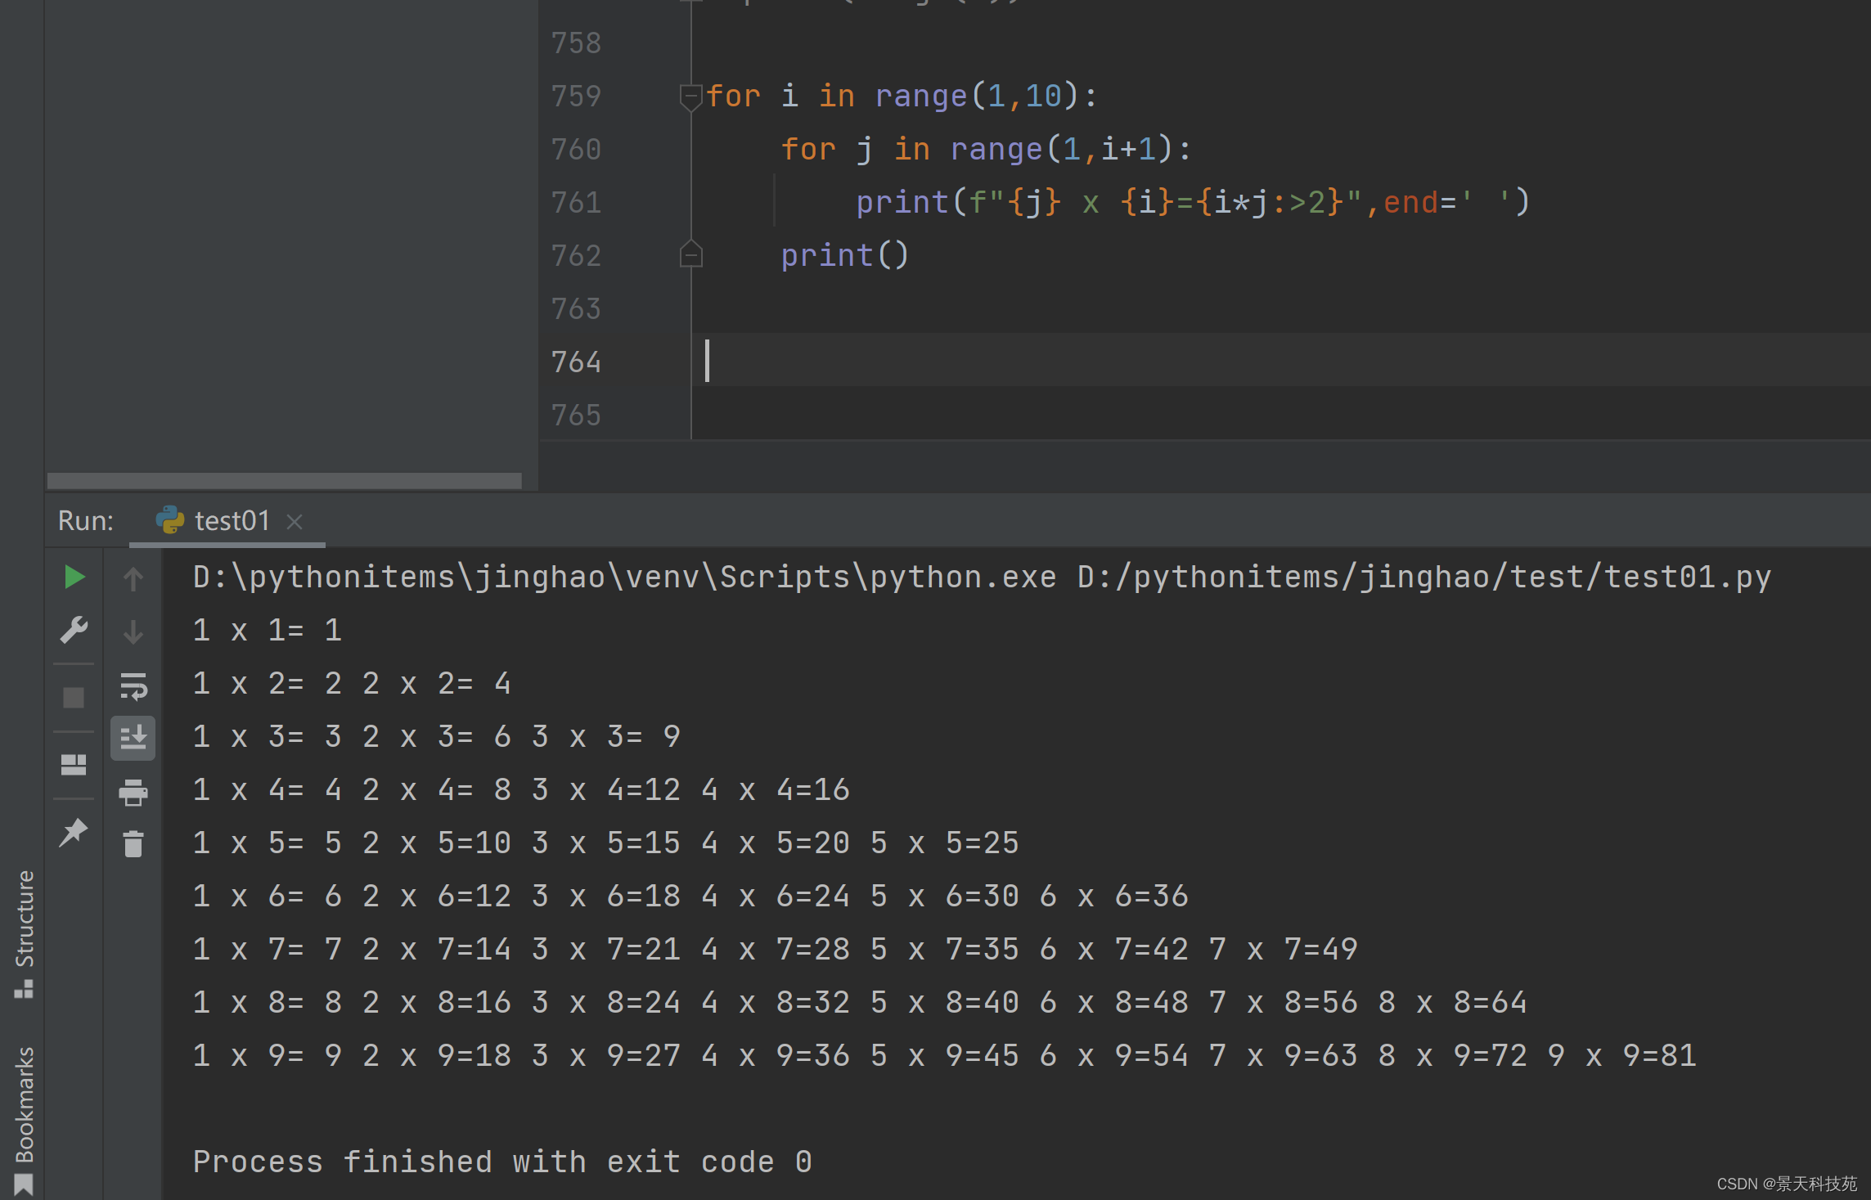Click output line '1 x 1= 1'
This screenshot has width=1871, height=1200.
point(268,631)
